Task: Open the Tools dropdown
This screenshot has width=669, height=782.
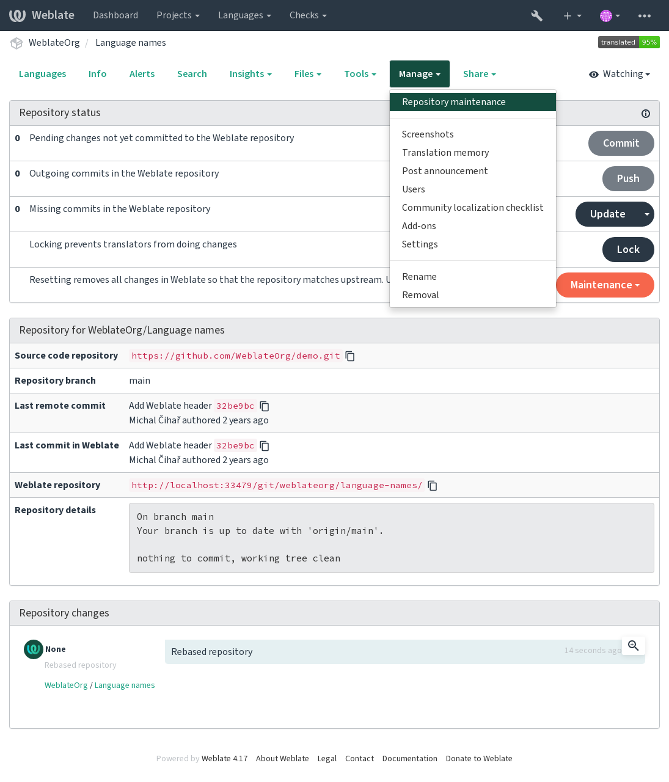Action: (x=360, y=74)
